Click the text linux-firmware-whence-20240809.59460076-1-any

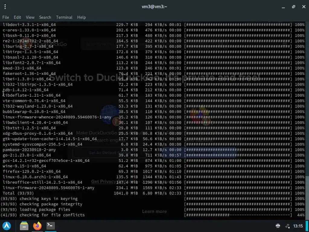pos(57,117)
